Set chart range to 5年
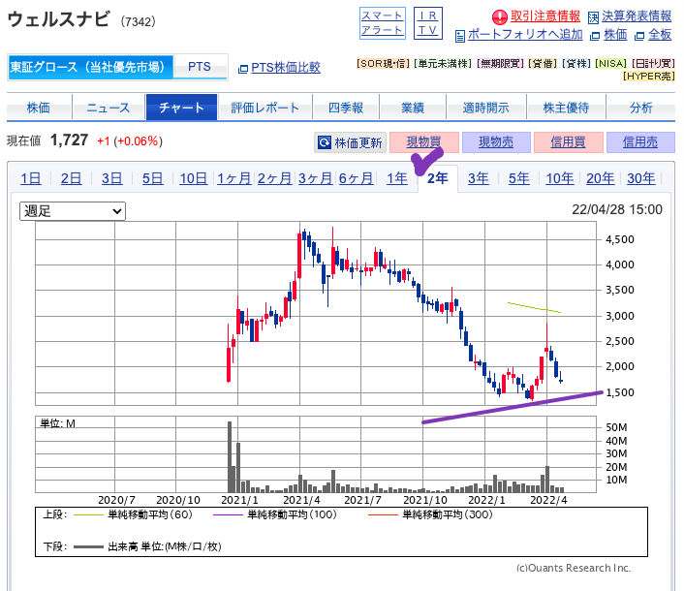684x591 pixels. (519, 178)
